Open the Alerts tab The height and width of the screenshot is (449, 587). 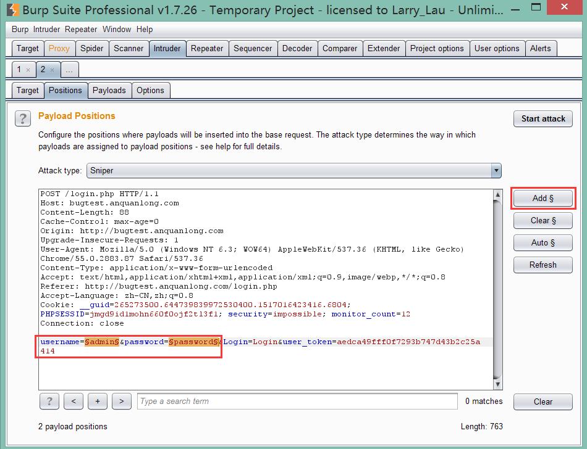pyautogui.click(x=540, y=49)
